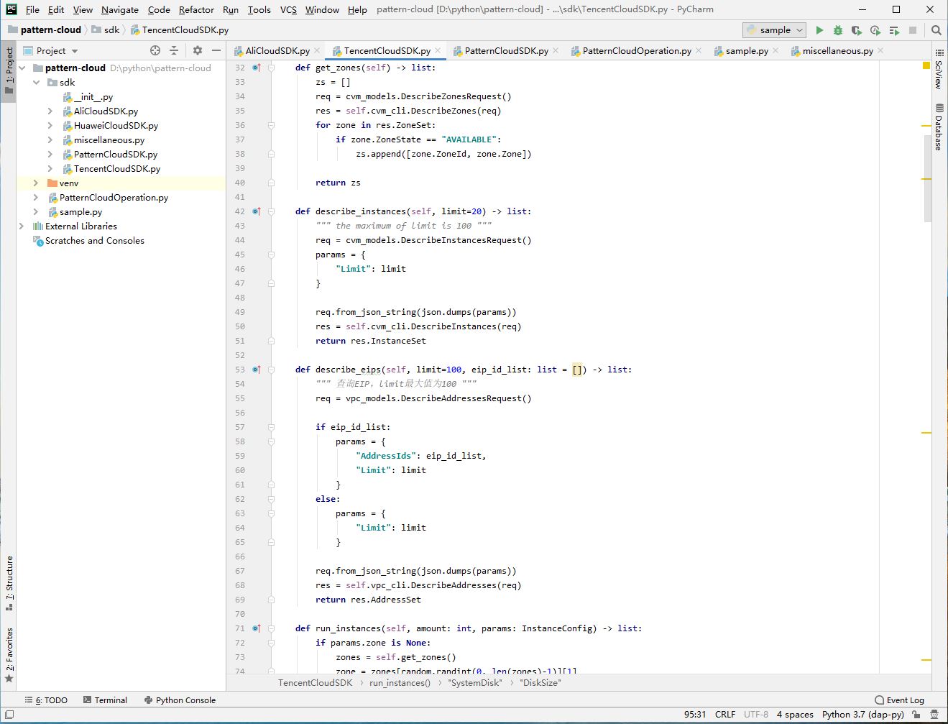Open Project panel settings gear
The width and height of the screenshot is (948, 724).
(198, 50)
